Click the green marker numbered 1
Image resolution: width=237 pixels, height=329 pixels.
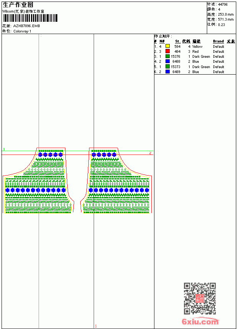click(x=4, y=149)
